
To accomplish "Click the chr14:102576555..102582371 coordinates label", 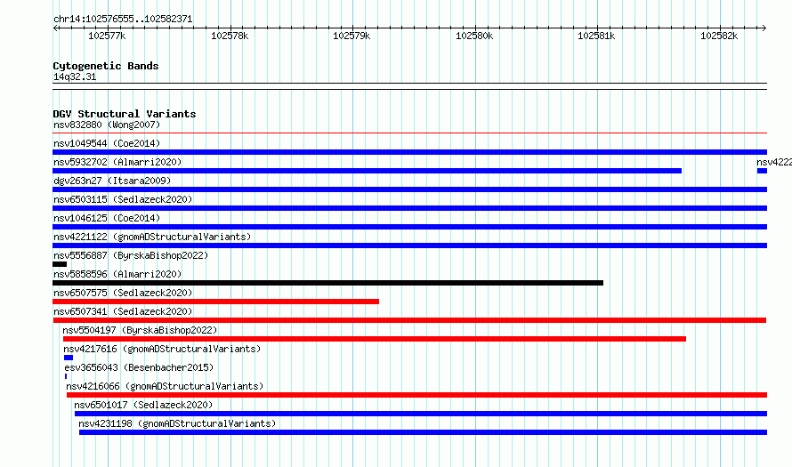I will point(123,20).
